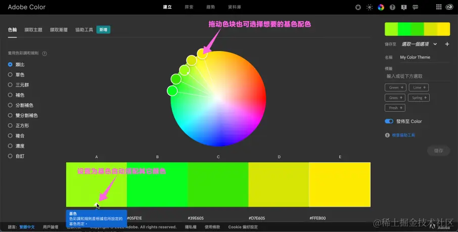Toggle the sun brightness theme icon
Screen dimensions: 458x232
(x=370, y=7)
